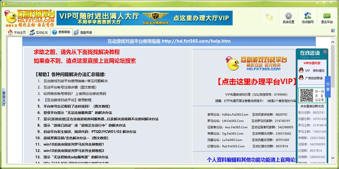
Task: Click 广告投放联系 text in service panel
Action: click(314, 78)
